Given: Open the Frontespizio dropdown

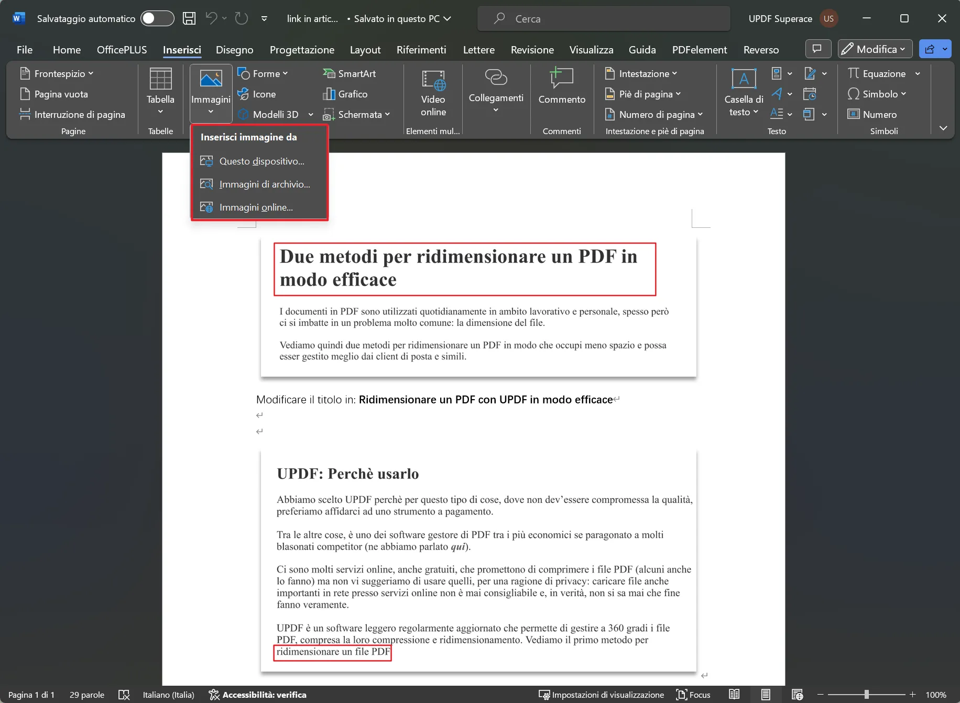Looking at the screenshot, I should 57,73.
